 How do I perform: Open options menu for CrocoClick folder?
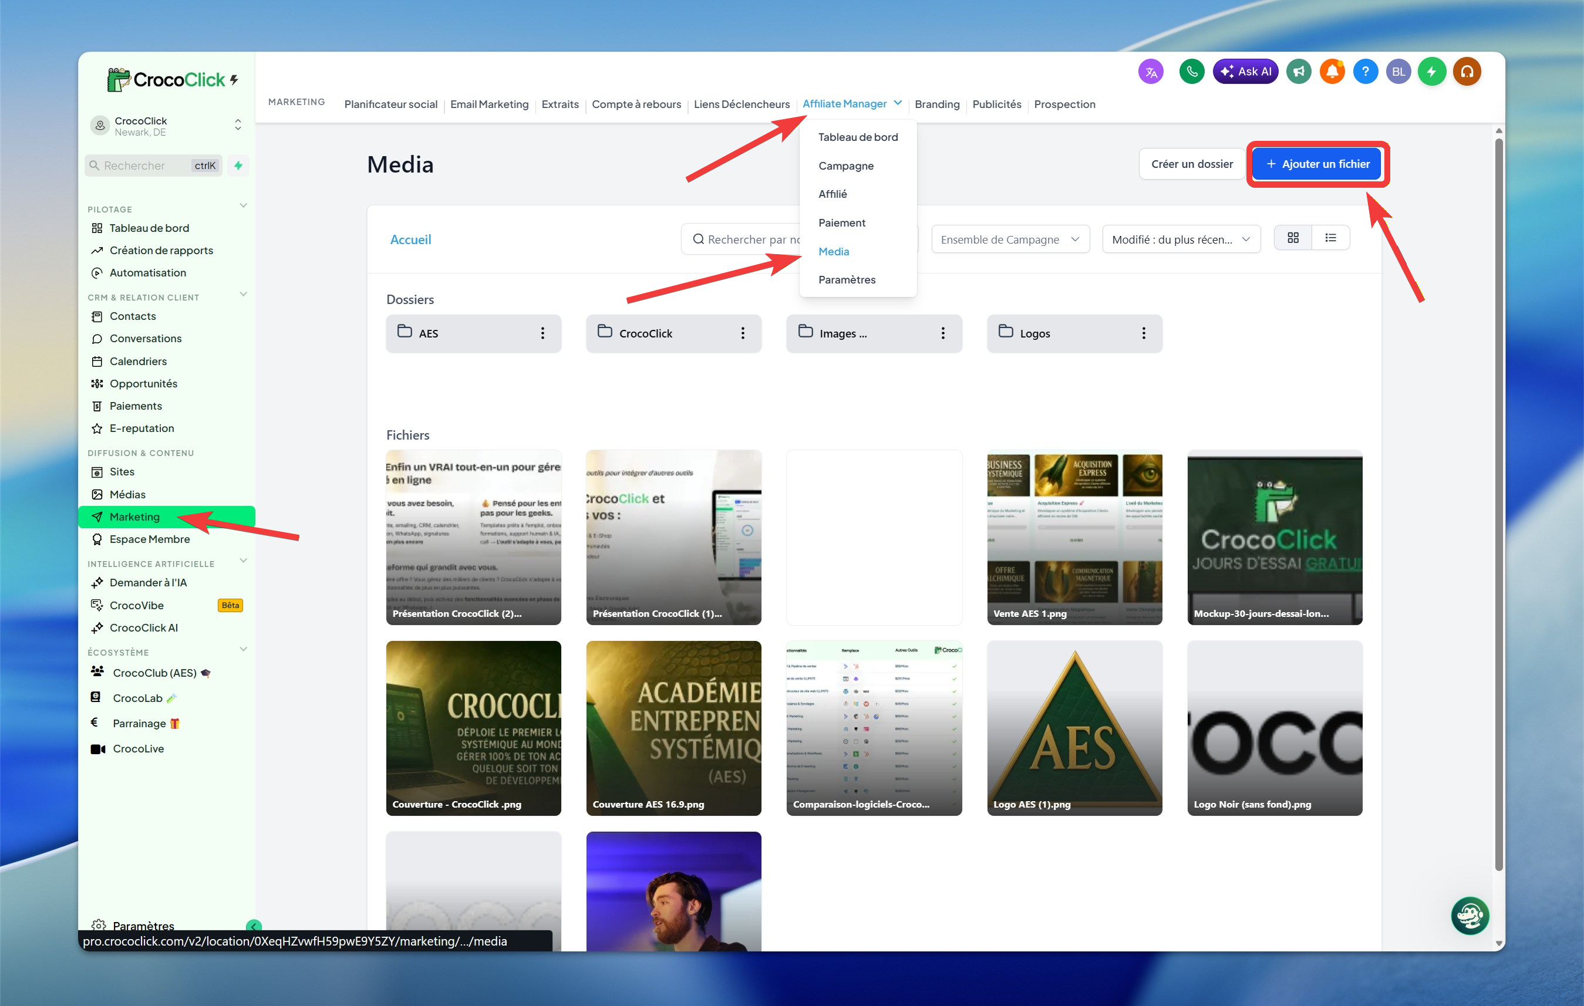pos(743,333)
